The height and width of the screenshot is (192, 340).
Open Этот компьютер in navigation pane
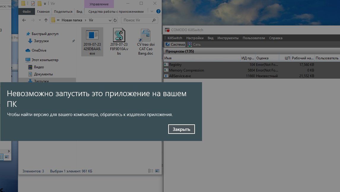(45, 60)
